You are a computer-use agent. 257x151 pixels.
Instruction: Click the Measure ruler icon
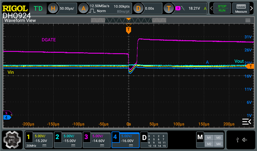[x=241, y=6]
